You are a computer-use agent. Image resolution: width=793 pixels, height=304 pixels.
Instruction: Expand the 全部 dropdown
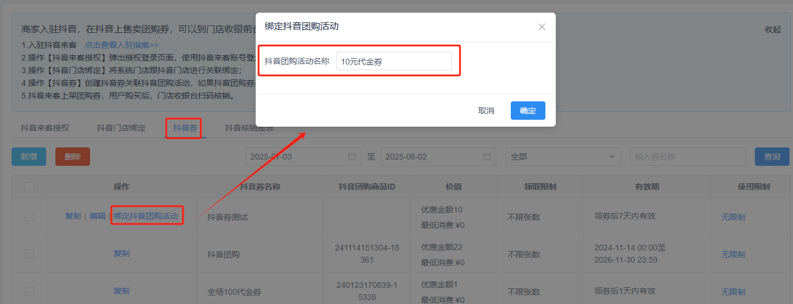(x=563, y=157)
